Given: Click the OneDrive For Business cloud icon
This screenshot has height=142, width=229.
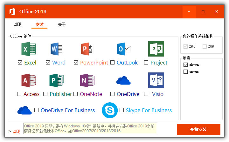Looking at the screenshot, I should click(x=24, y=110).
